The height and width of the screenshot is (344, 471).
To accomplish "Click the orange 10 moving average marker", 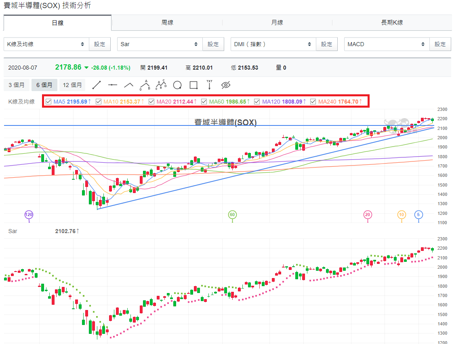I will pyautogui.click(x=401, y=214).
